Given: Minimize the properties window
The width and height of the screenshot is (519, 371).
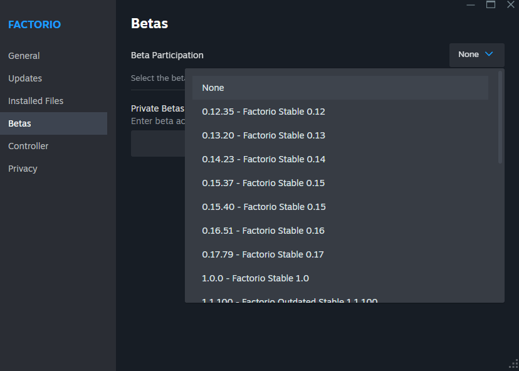Looking at the screenshot, I should [471, 5].
